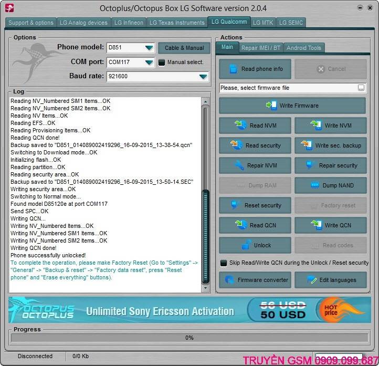Click the window minimize button
The width and height of the screenshot is (379, 366).
click(360, 8)
